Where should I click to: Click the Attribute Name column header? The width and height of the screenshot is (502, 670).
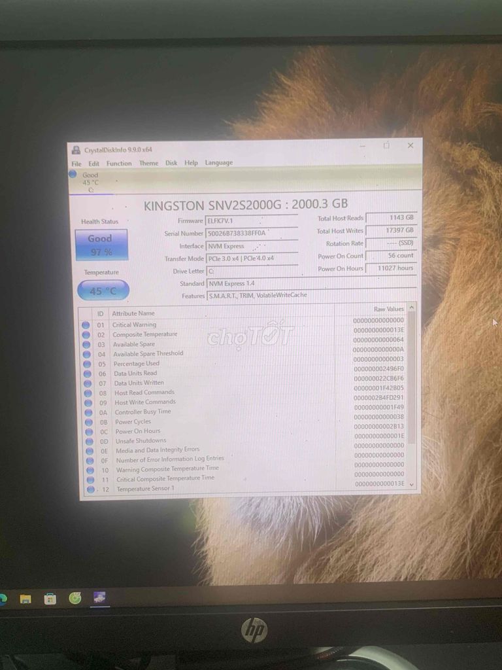pos(133,313)
